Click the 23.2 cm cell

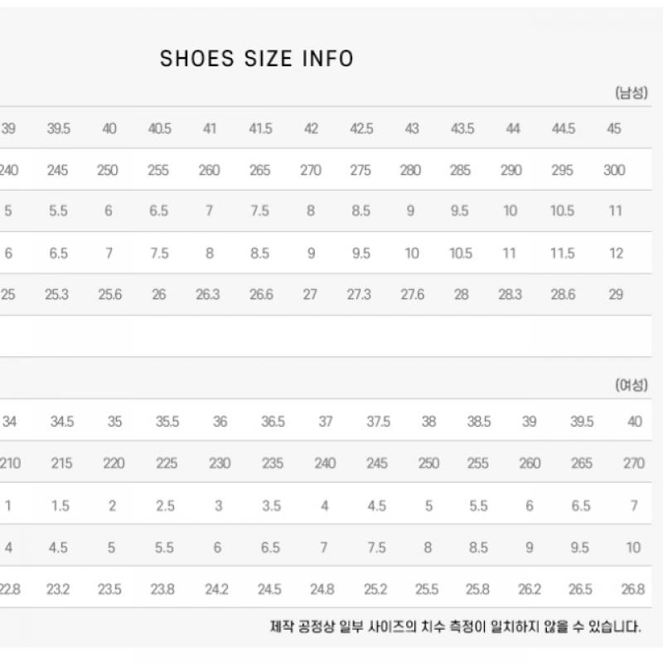58,590
